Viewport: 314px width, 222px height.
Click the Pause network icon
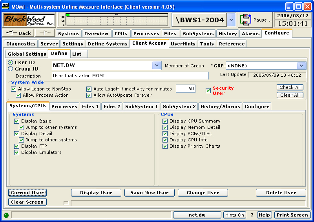click(x=246, y=20)
